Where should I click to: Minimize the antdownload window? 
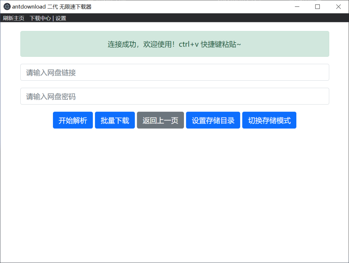[297, 7]
